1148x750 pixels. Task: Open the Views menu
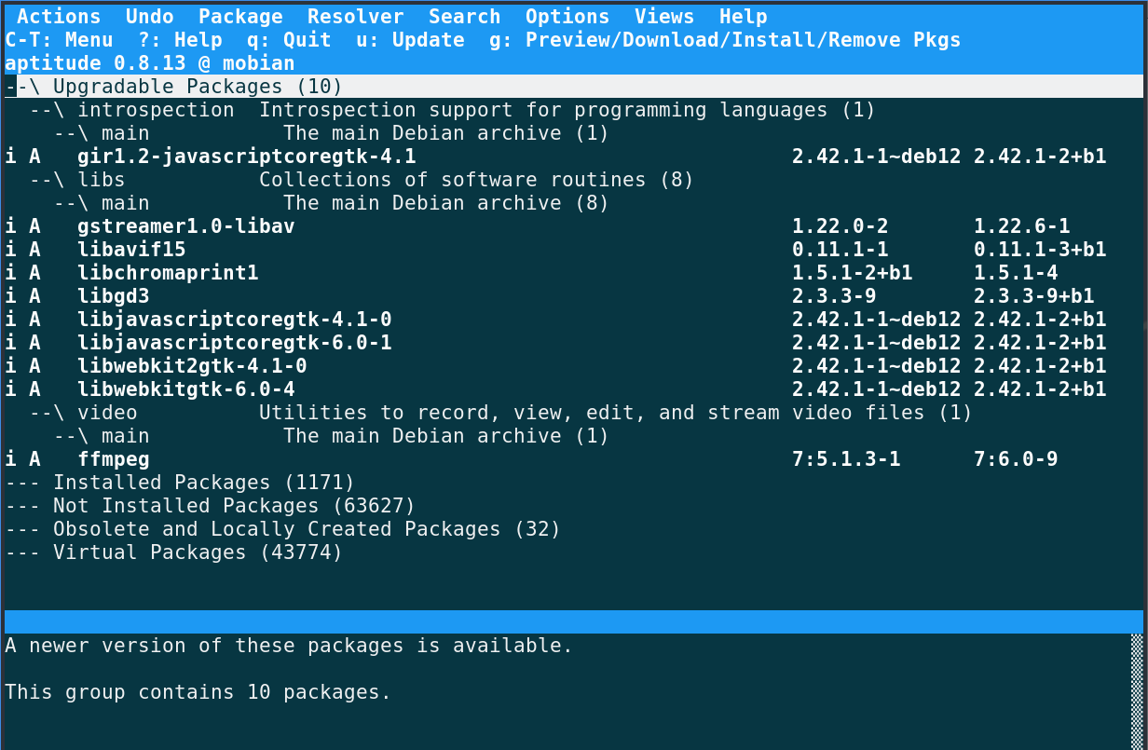click(664, 17)
